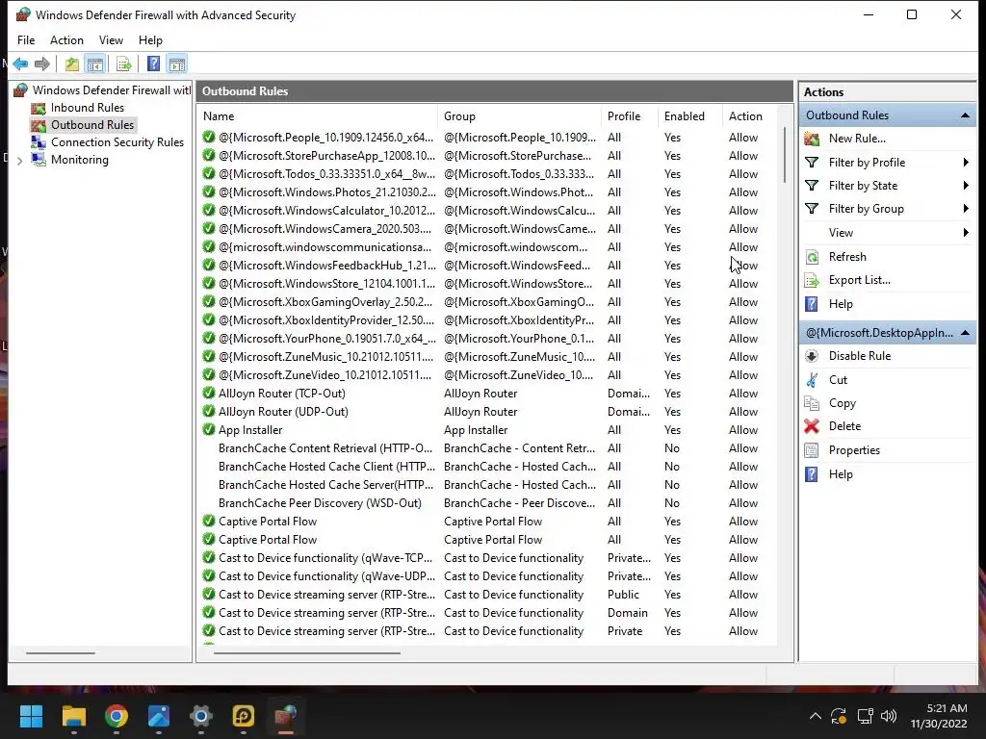This screenshot has width=986, height=739.
Task: Click New Rule... in Actions pane
Action: [856, 139]
